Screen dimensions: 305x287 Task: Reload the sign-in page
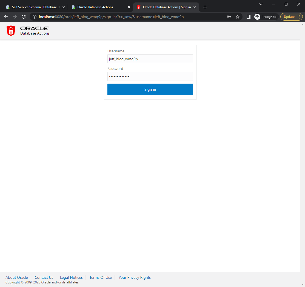(x=24, y=17)
